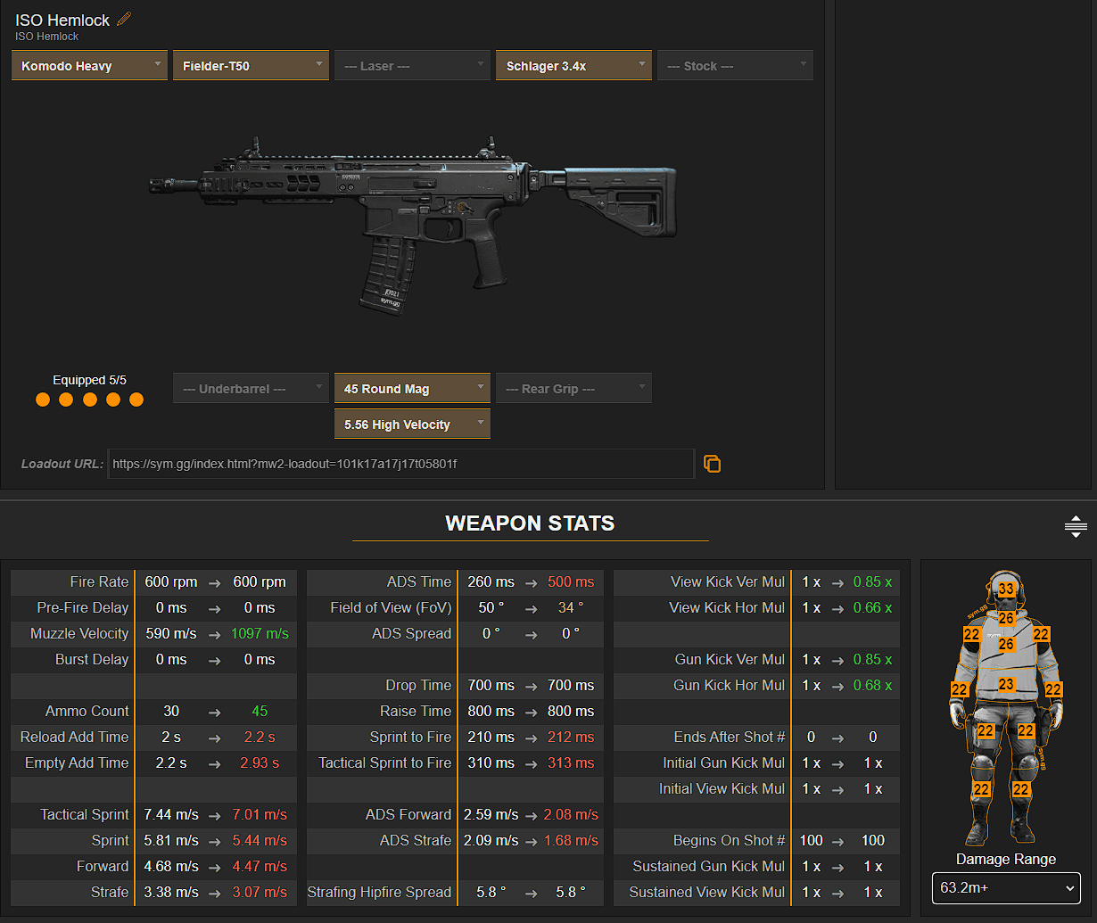Click the Field of View value 34 °
1097x923 pixels.
point(571,607)
